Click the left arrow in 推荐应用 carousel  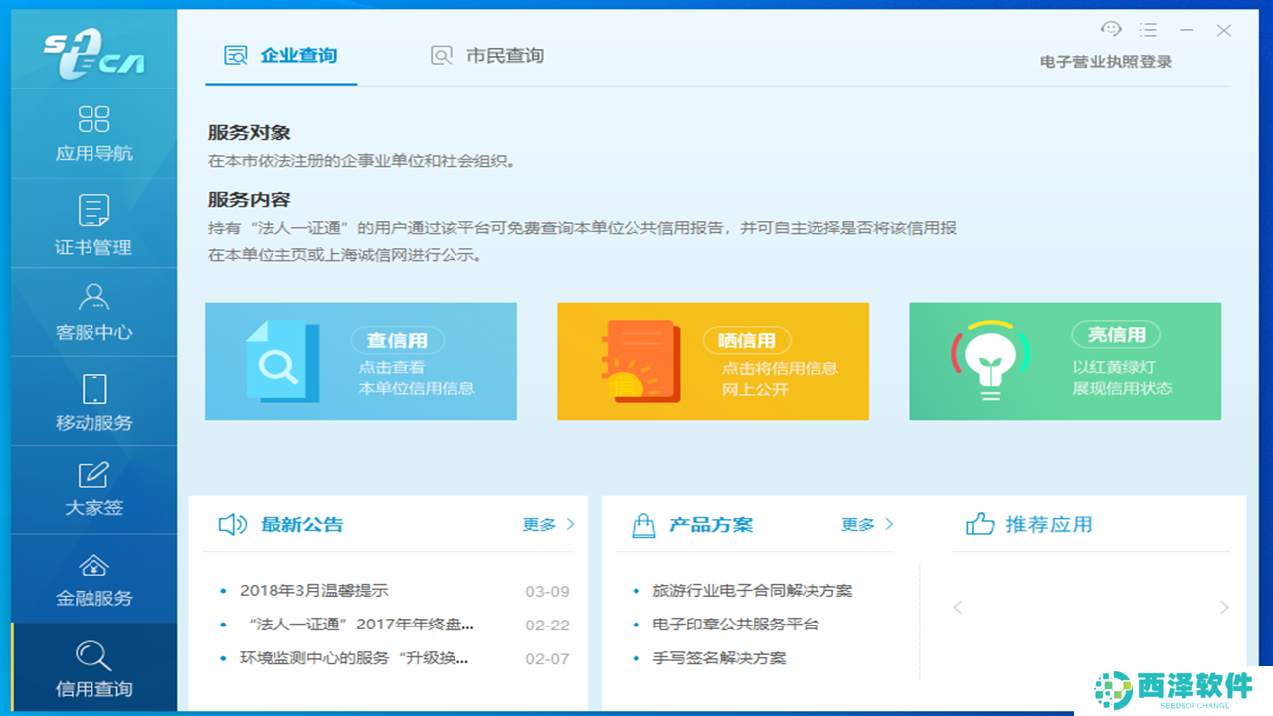pyautogui.click(x=958, y=607)
